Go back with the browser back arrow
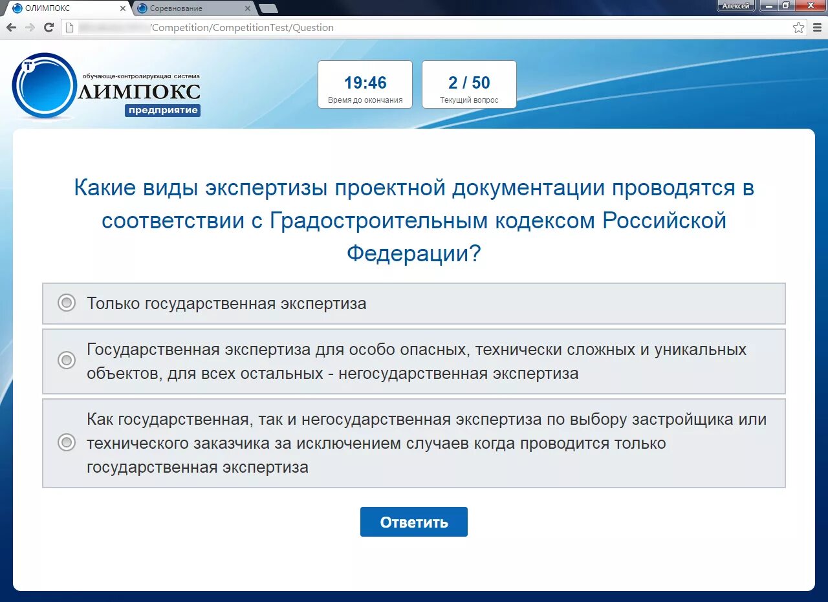Viewport: 828px width, 602px height. [x=11, y=27]
